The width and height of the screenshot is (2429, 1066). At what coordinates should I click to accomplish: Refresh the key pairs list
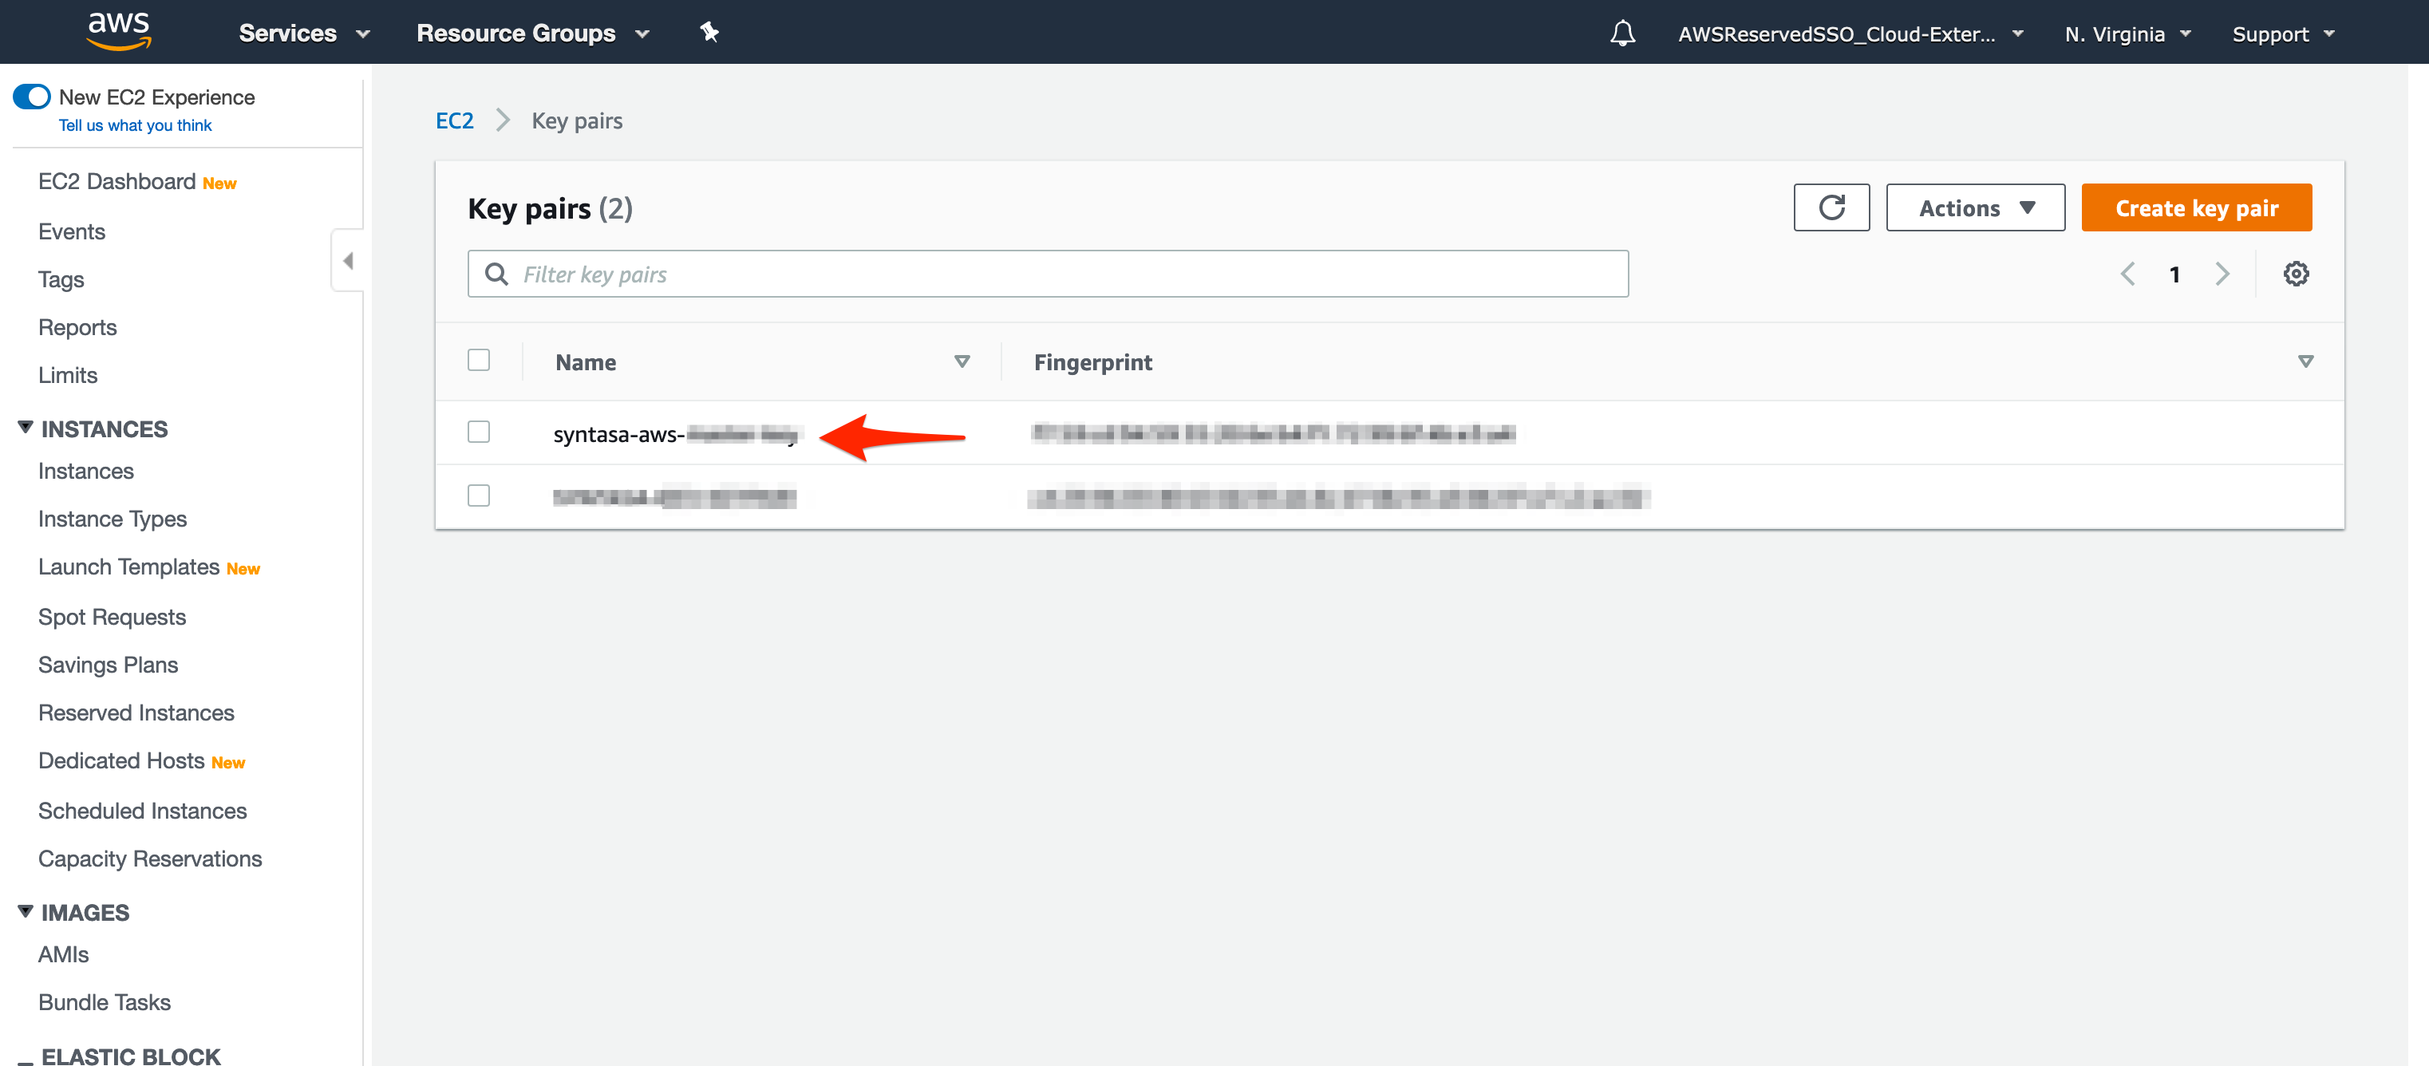[x=1831, y=207]
